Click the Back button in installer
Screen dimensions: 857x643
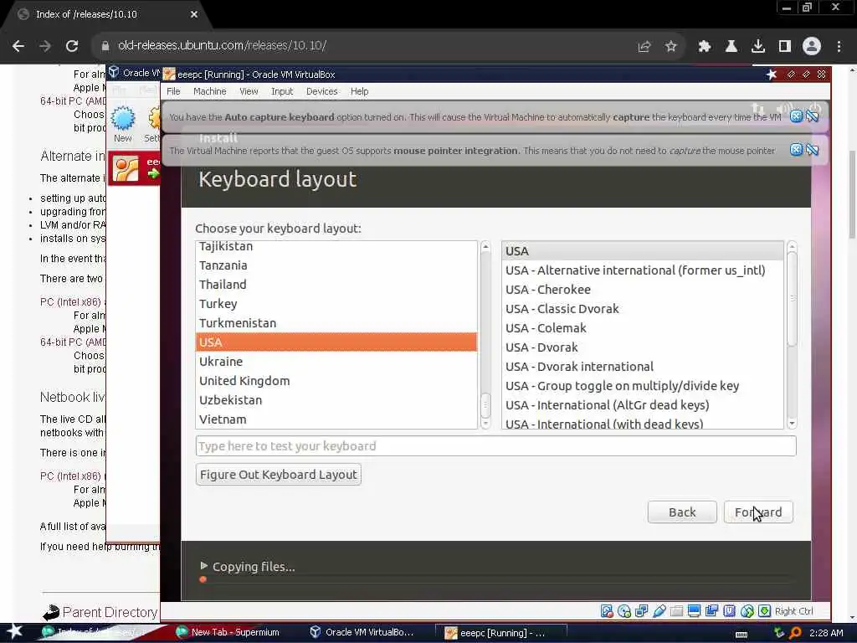pyautogui.click(x=682, y=512)
